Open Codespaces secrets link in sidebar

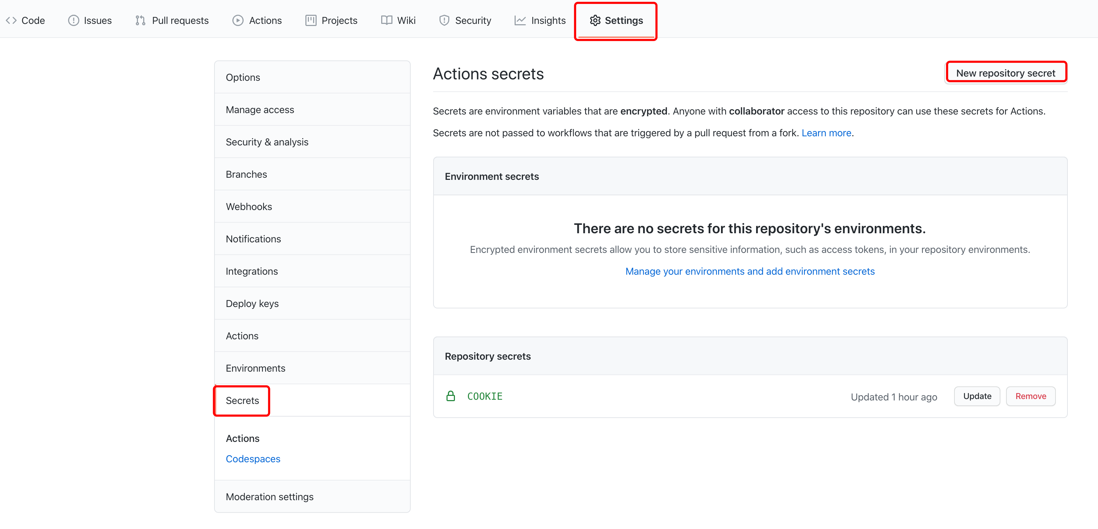pyautogui.click(x=253, y=459)
